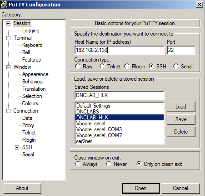
Task: Show the About dialog
Action: coord(22,188)
